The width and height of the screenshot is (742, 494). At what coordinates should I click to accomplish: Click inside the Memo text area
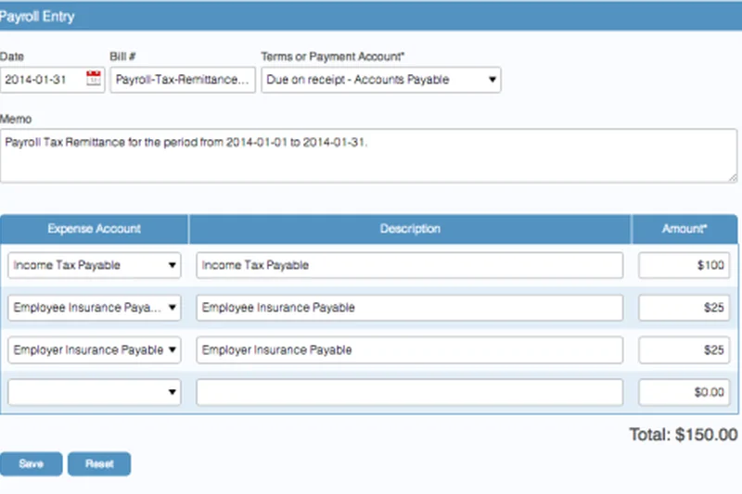pyautogui.click(x=369, y=156)
